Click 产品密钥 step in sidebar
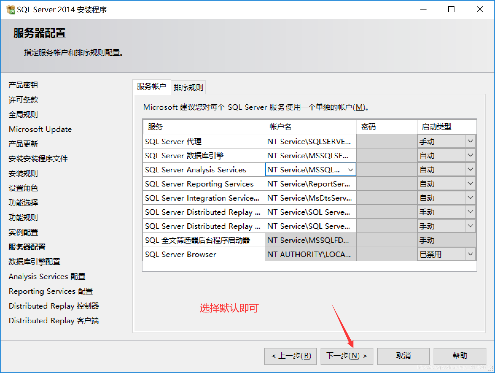495x373 pixels. (23, 85)
